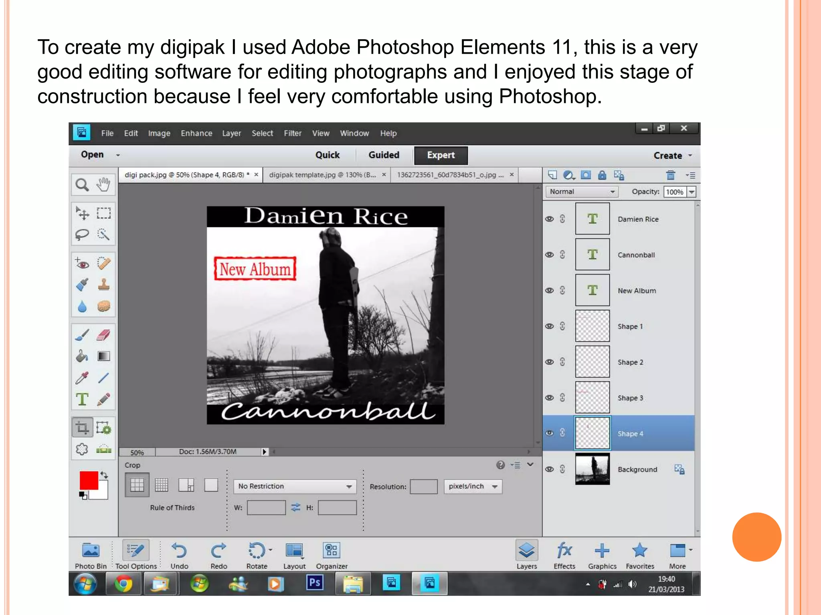Hide the Cannonball text layer
The image size is (821, 615).
click(x=550, y=255)
